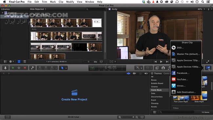Expand the 2014-04-24 event
The height and width of the screenshot is (120, 213).
click(5, 17)
